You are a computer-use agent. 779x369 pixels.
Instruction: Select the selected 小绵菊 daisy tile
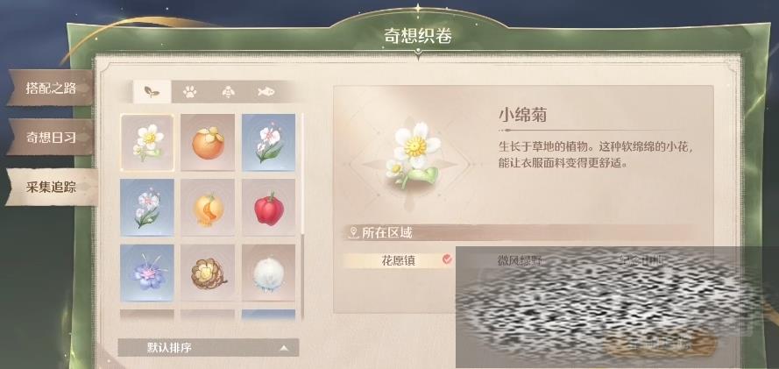147,142
